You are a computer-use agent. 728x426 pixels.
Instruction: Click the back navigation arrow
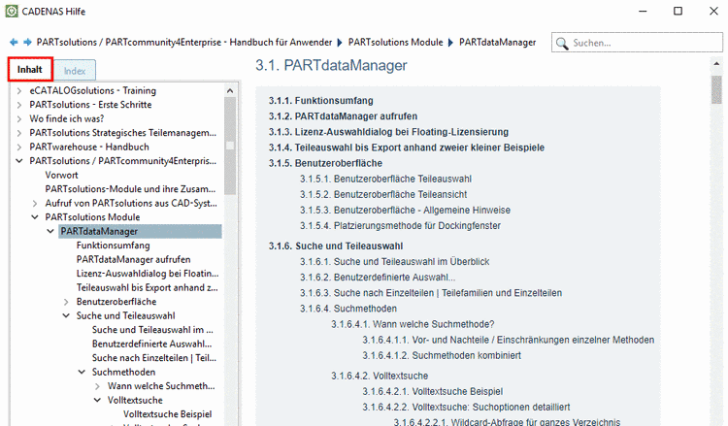point(14,43)
